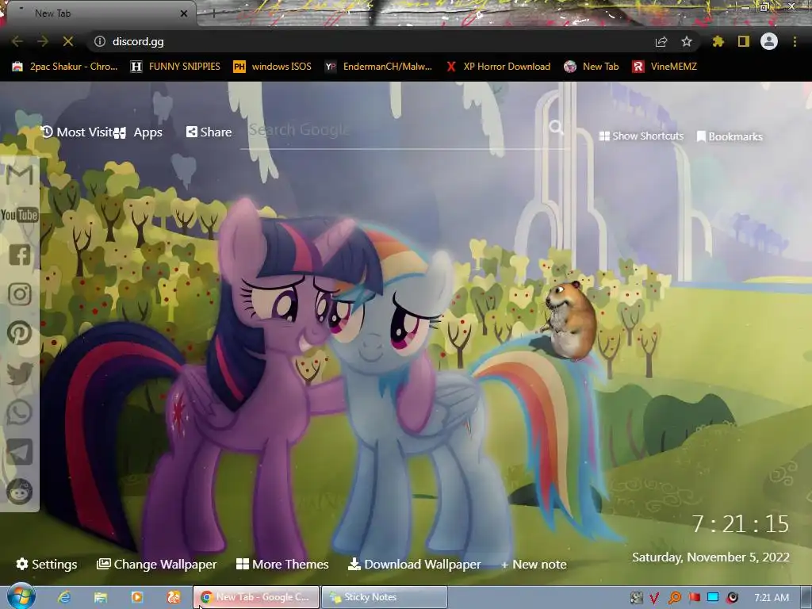Image resolution: width=812 pixels, height=609 pixels.
Task: Open the EndermanCH/Malw... bookmark
Action: (x=378, y=67)
